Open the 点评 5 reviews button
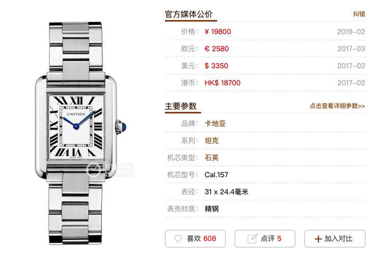 coord(265,239)
